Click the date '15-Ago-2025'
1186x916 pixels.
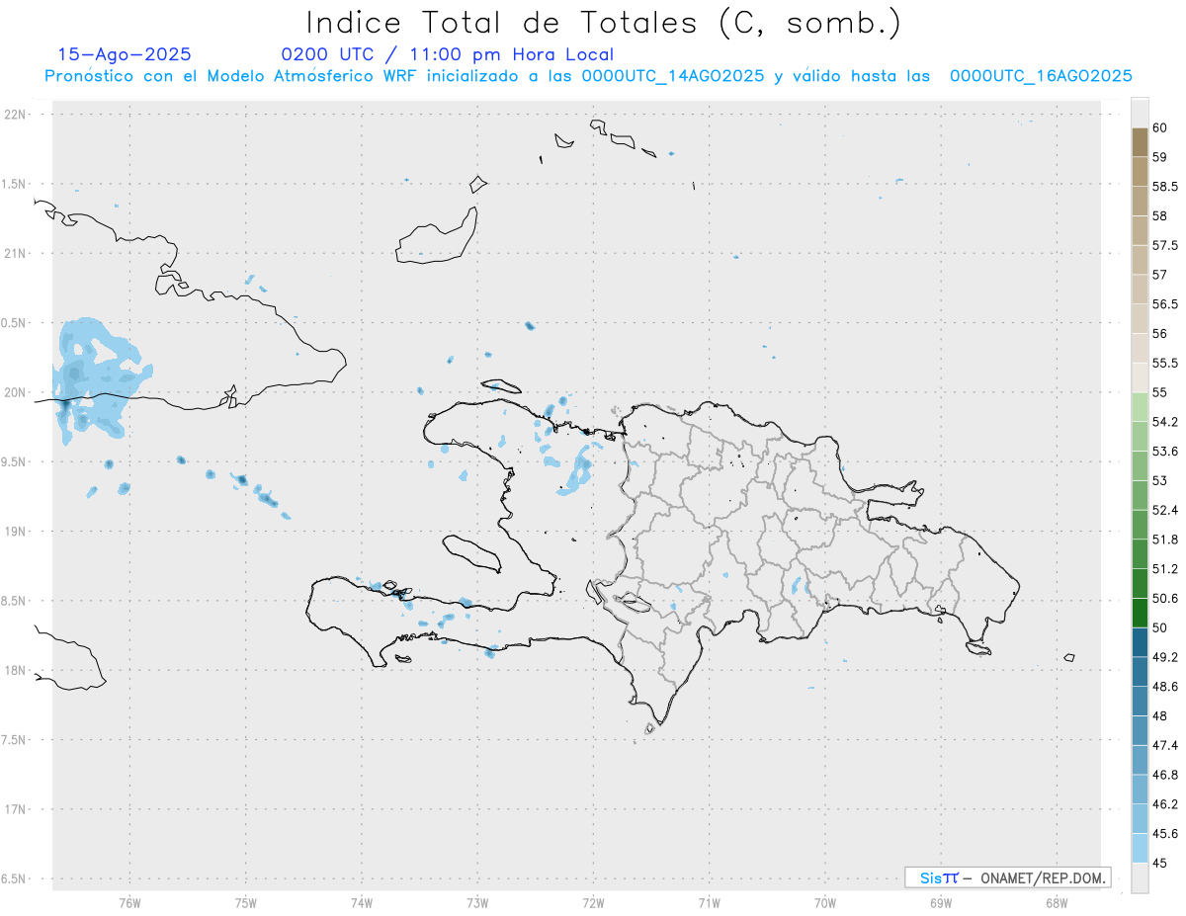click(x=125, y=54)
